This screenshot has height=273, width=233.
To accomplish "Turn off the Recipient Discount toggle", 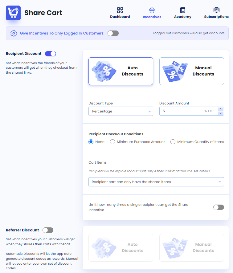I will [x=50, y=53].
